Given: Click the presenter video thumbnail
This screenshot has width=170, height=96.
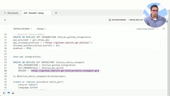Looking at the screenshot, I should coord(155,15).
